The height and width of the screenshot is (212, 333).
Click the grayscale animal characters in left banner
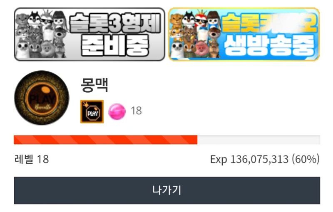point(41,34)
